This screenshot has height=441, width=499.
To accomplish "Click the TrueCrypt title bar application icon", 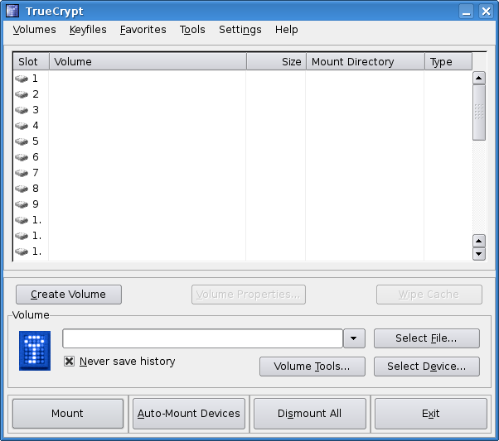I will (x=12, y=11).
